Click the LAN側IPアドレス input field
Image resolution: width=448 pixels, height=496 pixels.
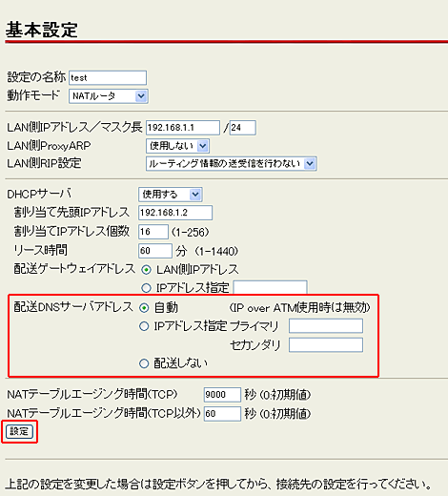pos(183,128)
